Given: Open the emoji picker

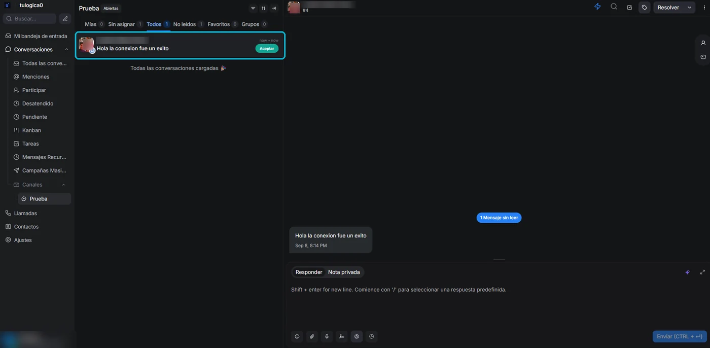Looking at the screenshot, I should coord(297,336).
